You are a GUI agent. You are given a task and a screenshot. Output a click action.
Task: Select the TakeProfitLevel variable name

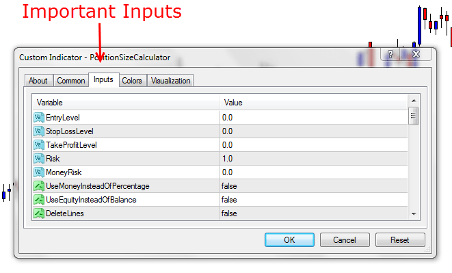coord(72,145)
